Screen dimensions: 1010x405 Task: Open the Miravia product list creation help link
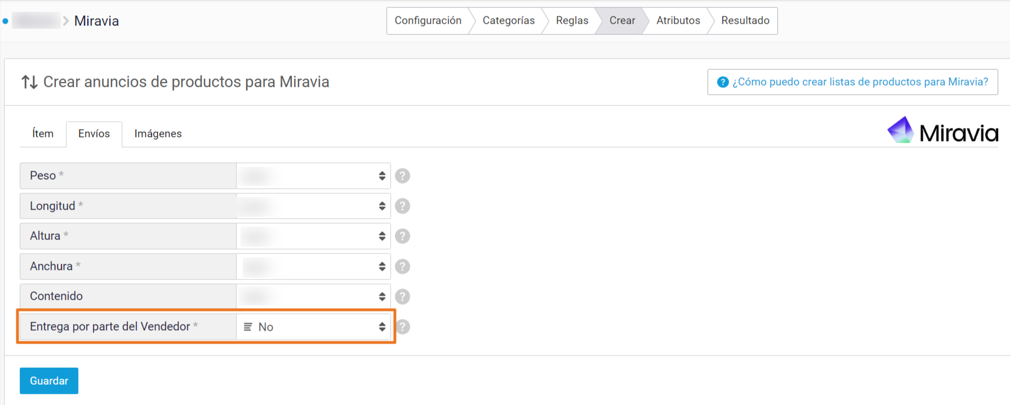pos(853,82)
